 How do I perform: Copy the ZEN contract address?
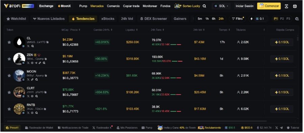(x=46, y=59)
